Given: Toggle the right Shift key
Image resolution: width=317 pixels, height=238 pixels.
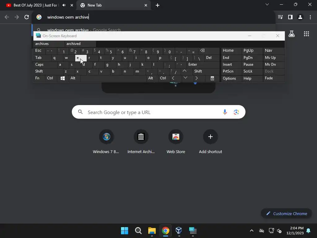Looking at the screenshot, I should click(x=206, y=71).
